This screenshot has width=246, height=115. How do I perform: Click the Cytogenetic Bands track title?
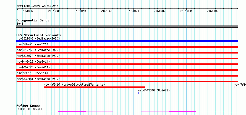(x=33, y=20)
